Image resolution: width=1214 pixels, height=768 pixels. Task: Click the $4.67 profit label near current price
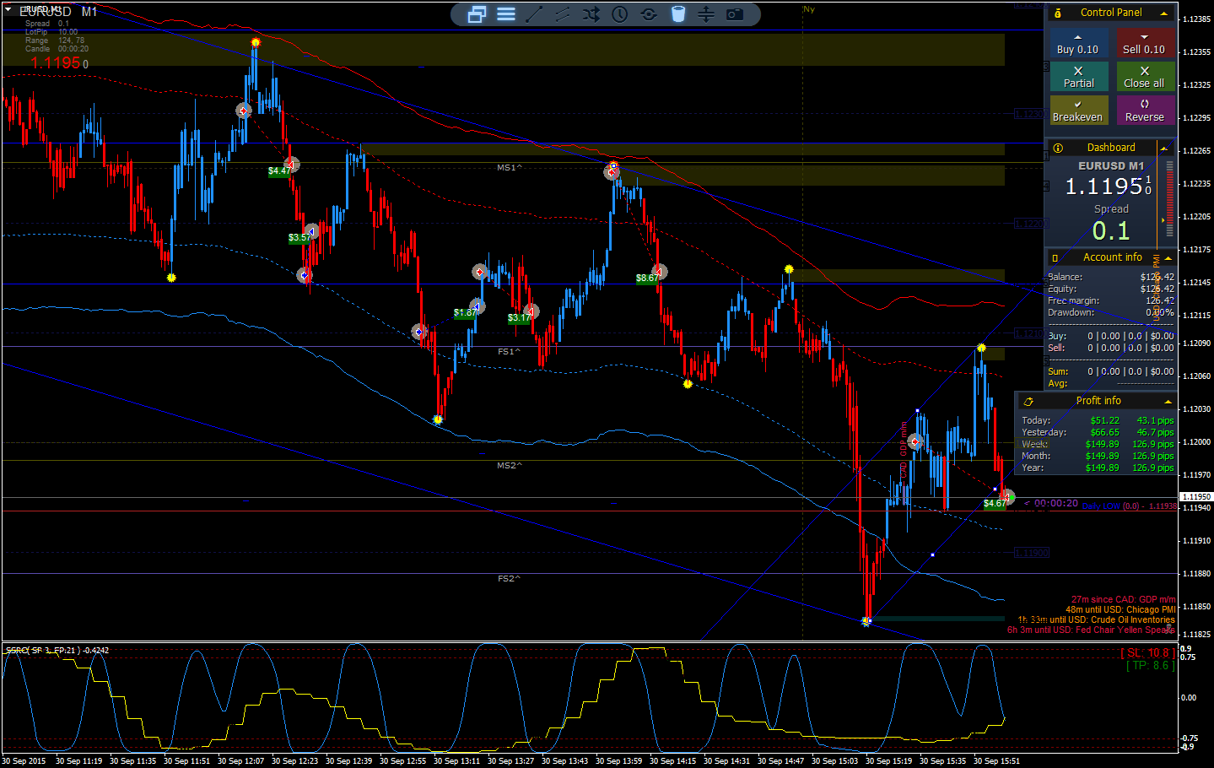[995, 504]
